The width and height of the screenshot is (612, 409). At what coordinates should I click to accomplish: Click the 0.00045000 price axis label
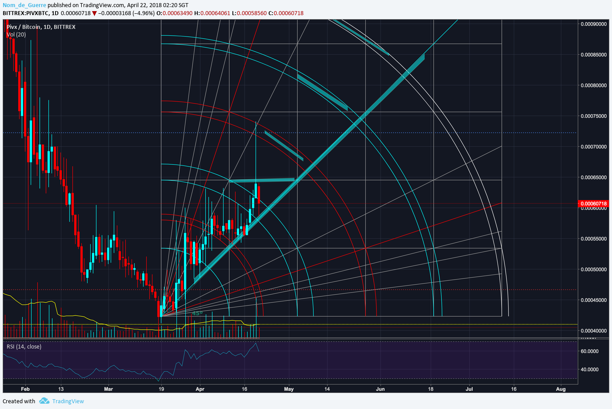[593, 300]
